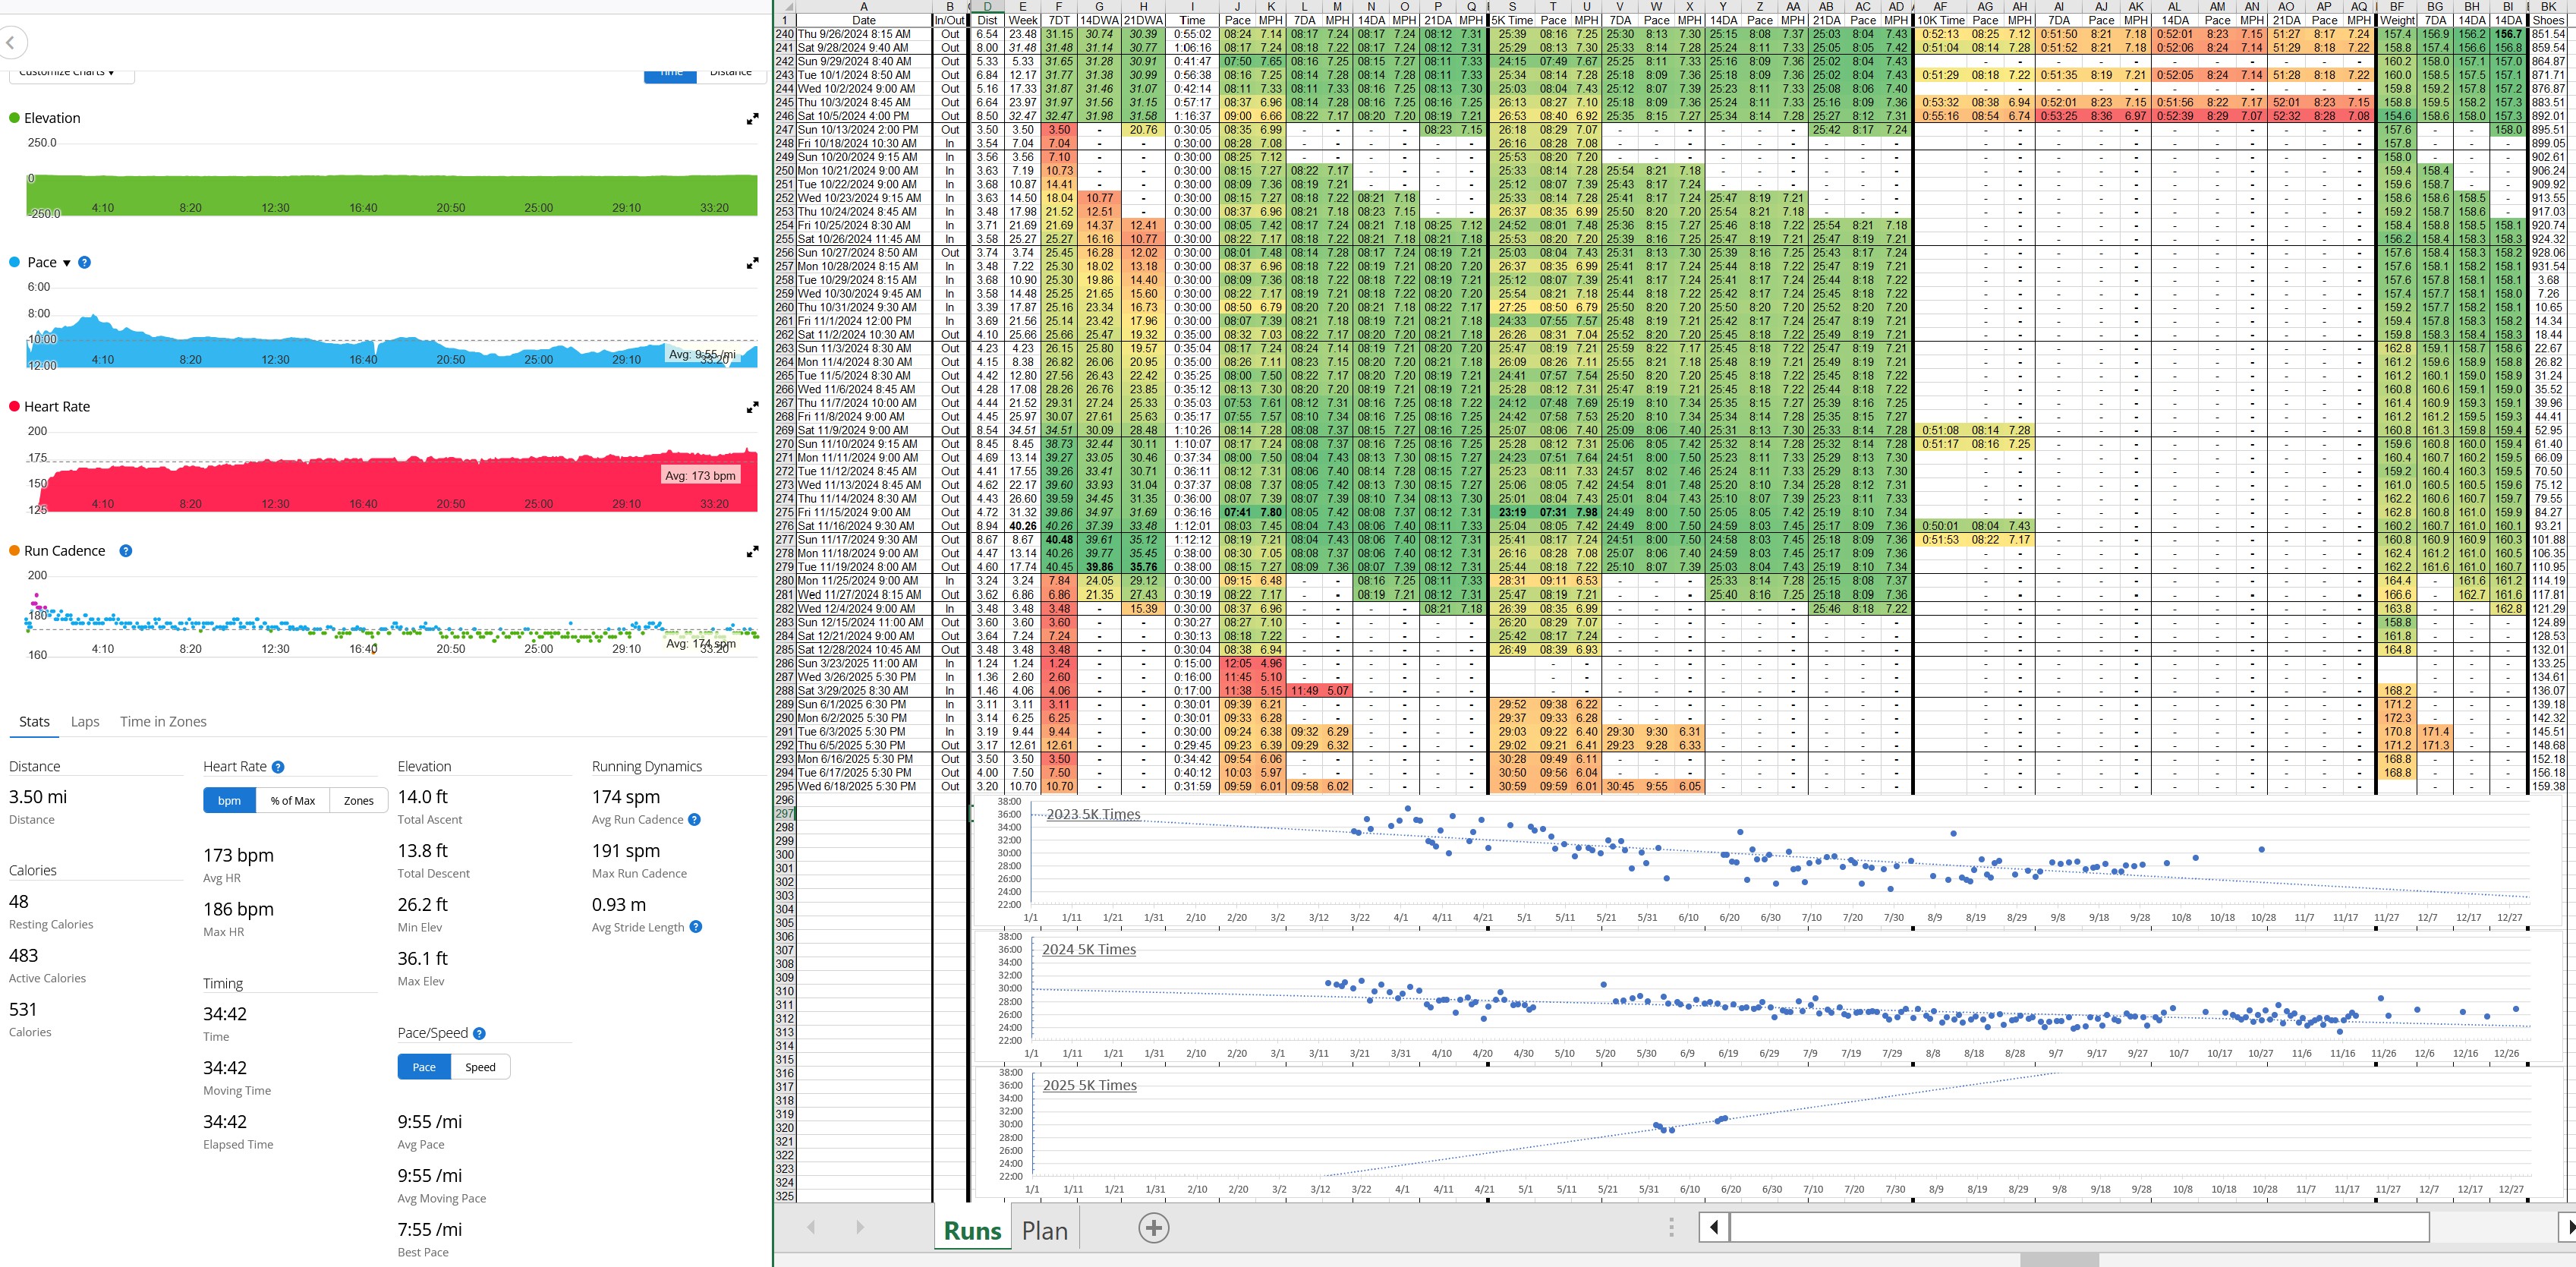Click the blue Pace legend dot
2576x1267 pixels.
[14, 262]
